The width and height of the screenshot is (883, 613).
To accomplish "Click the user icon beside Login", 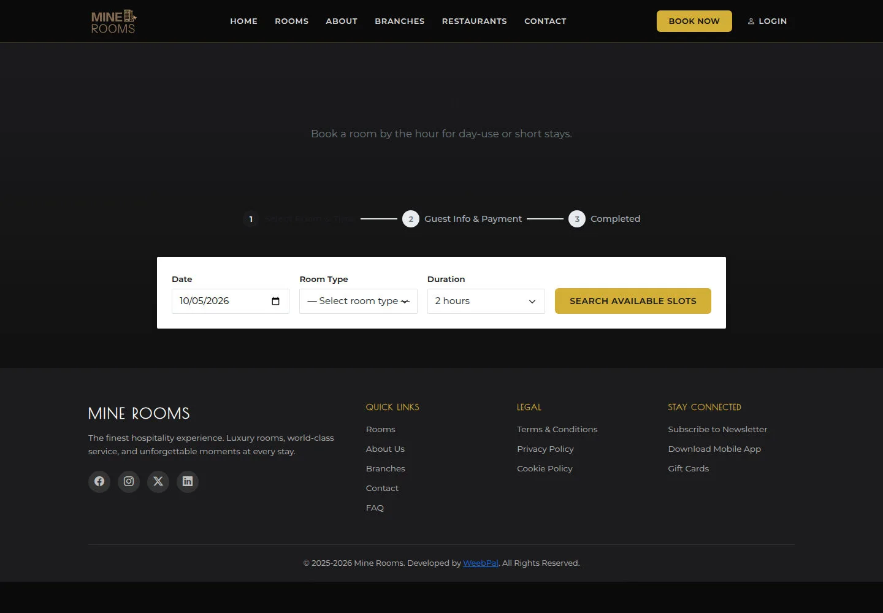I will [751, 21].
